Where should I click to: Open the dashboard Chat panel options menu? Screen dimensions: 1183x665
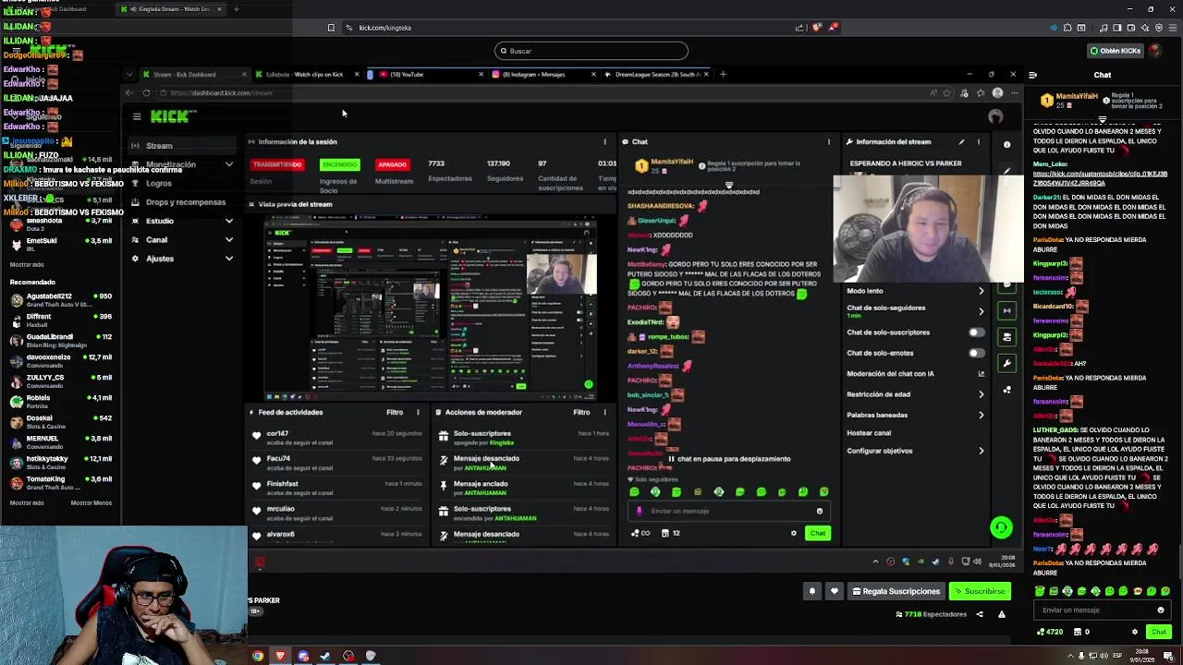(x=829, y=142)
